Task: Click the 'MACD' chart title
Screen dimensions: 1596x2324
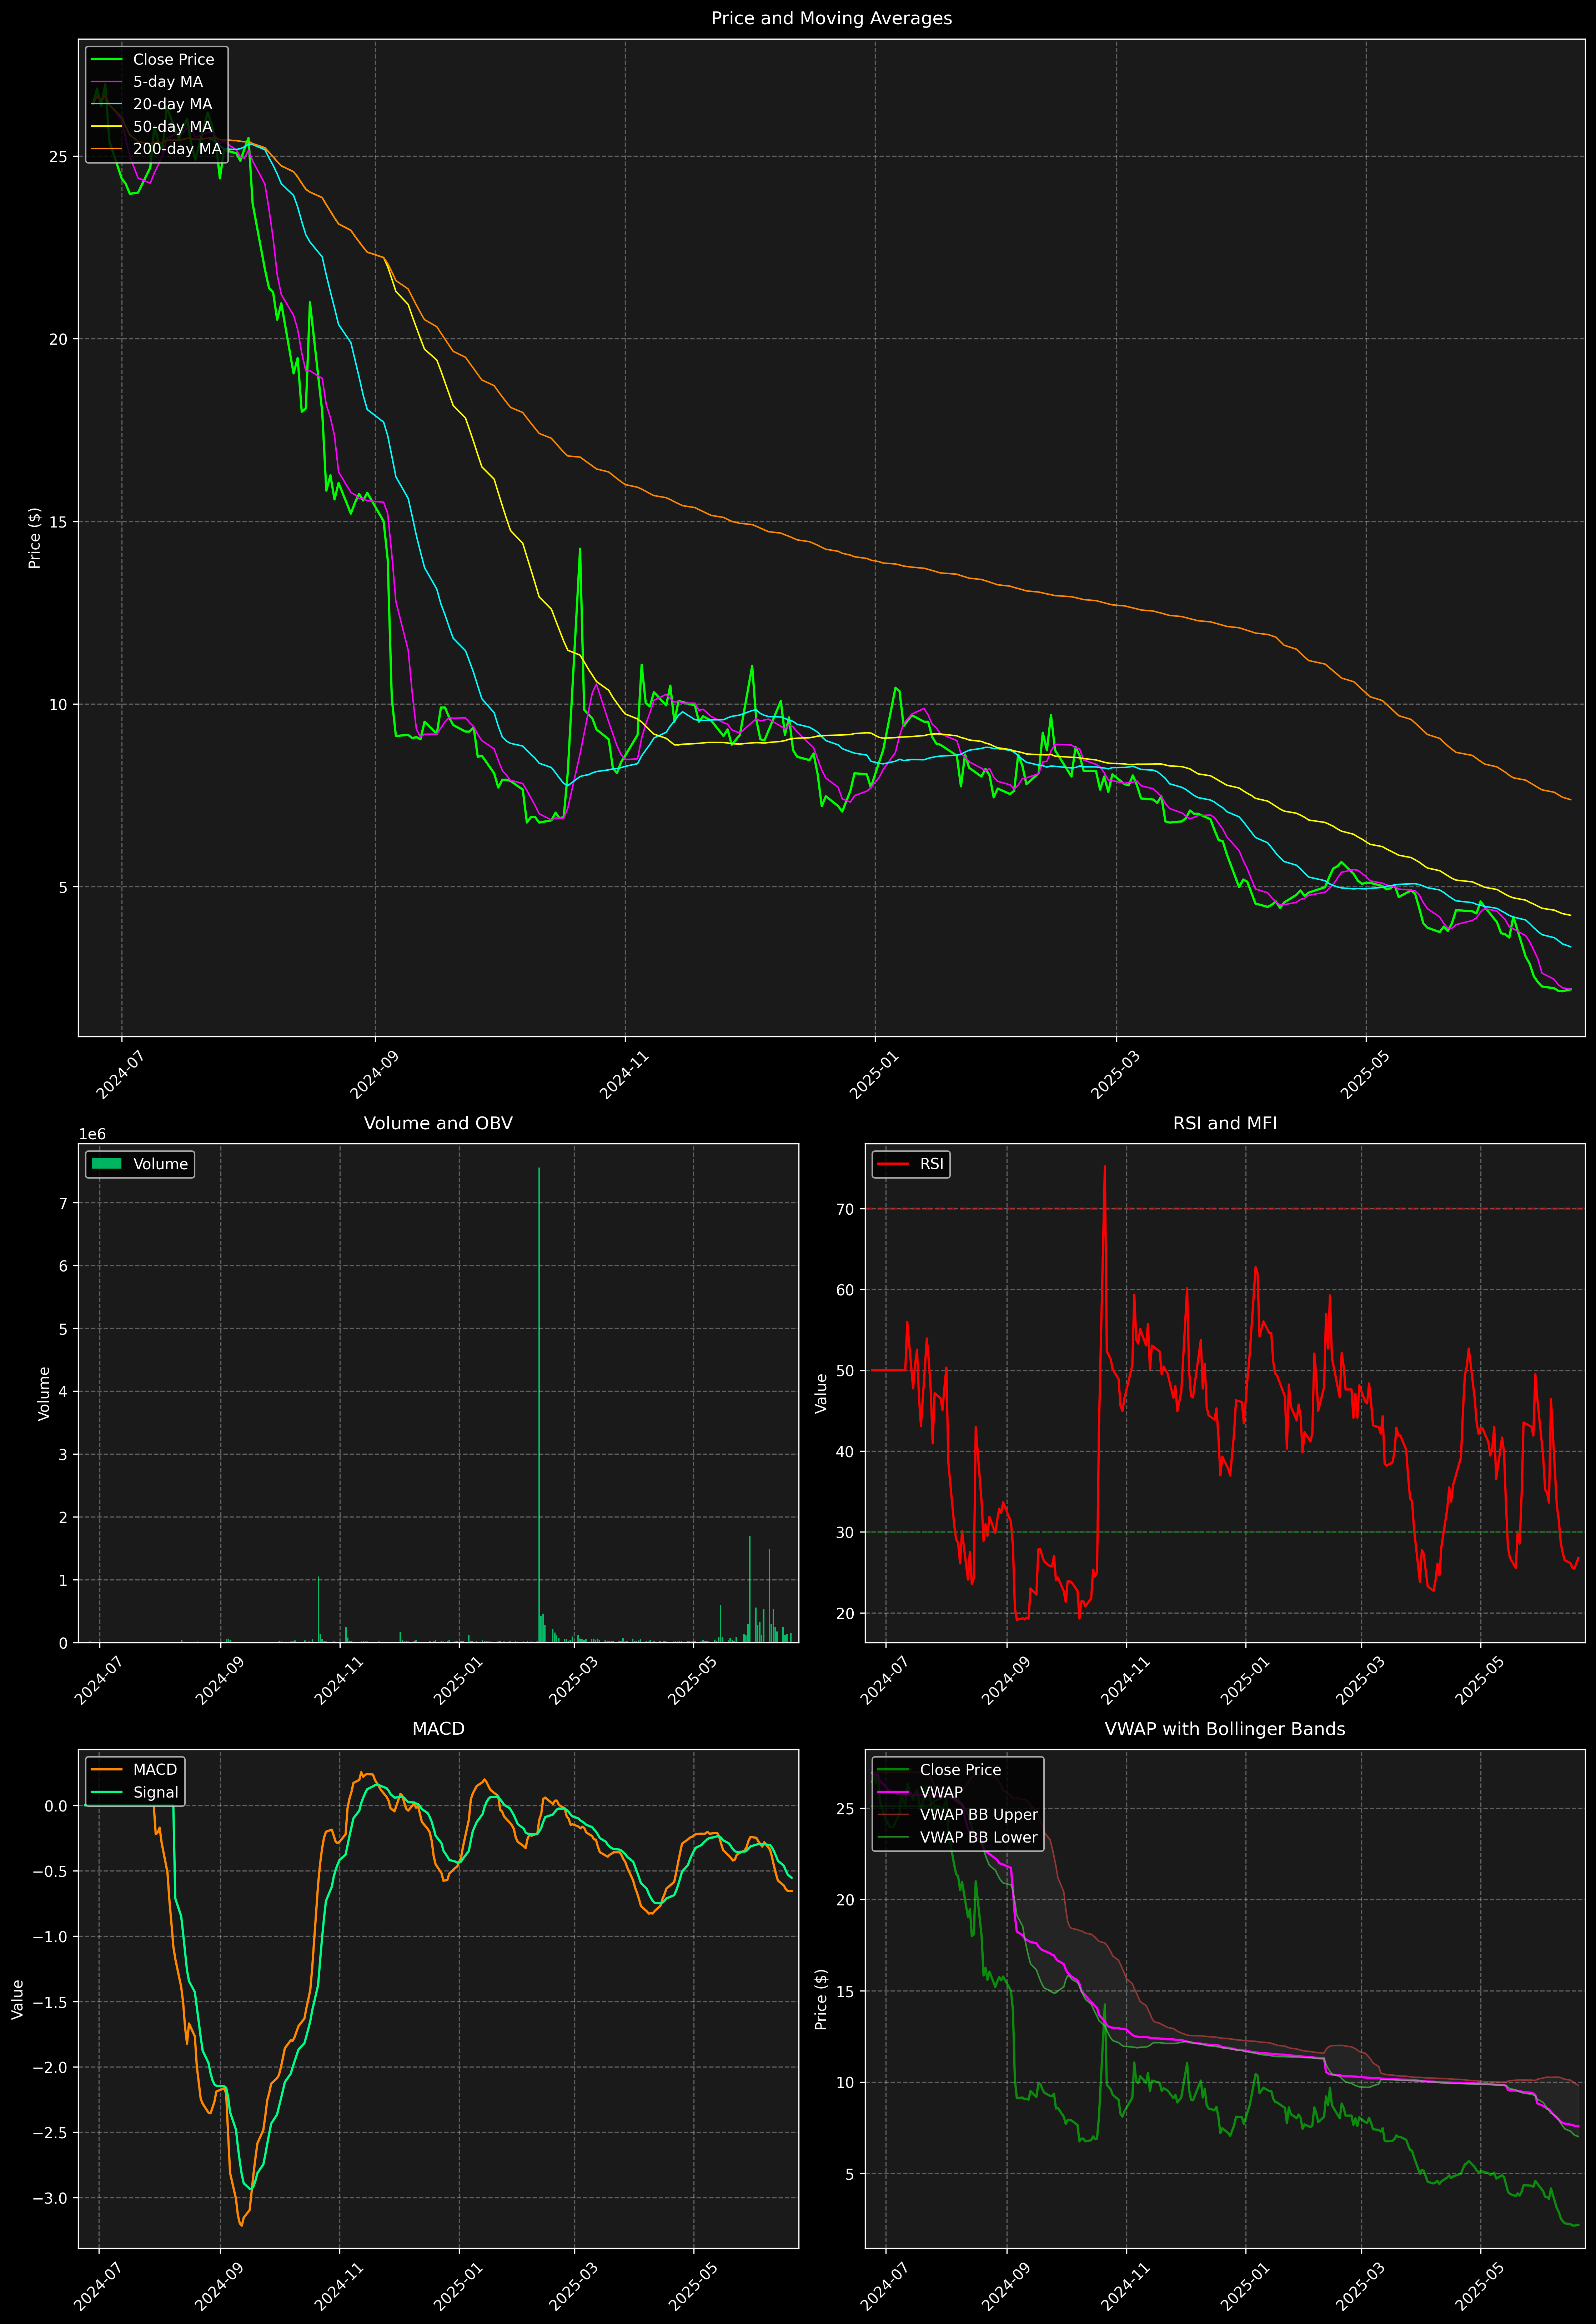Action: pos(438,1729)
